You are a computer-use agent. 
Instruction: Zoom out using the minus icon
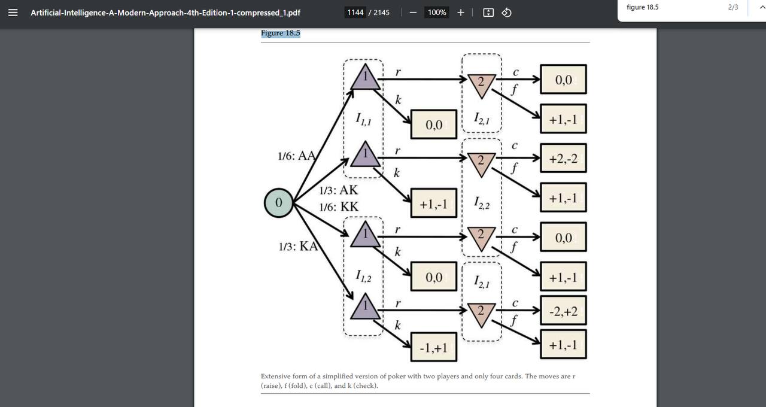[x=412, y=12]
